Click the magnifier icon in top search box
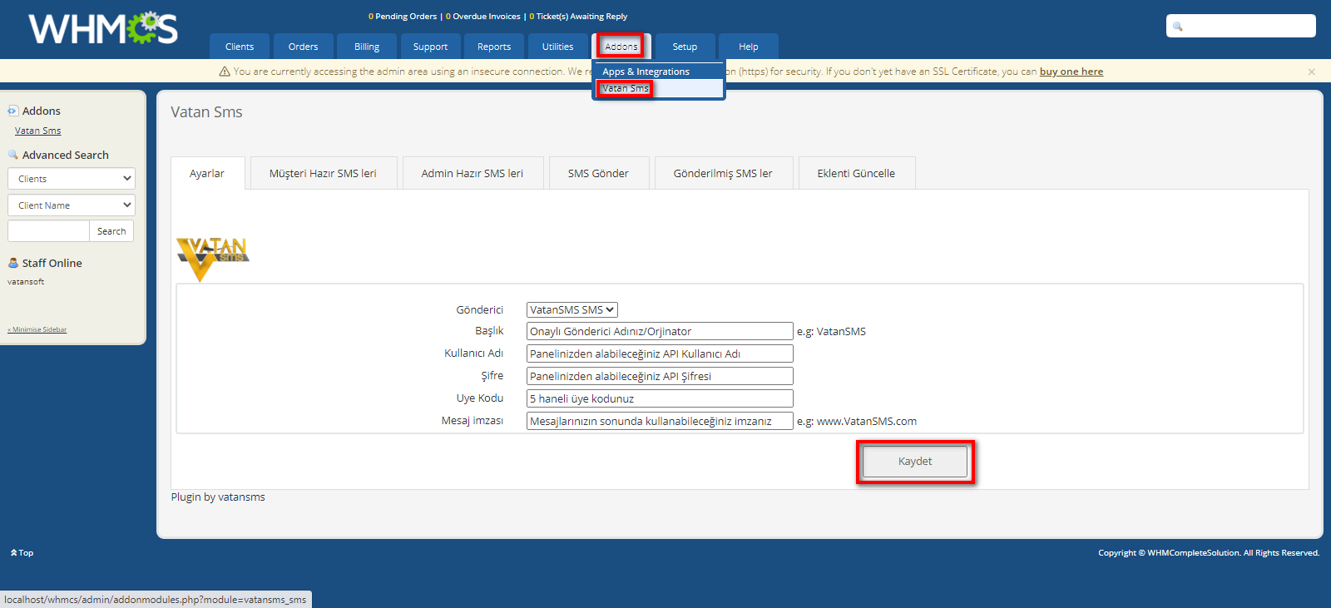This screenshot has height=608, width=1331. coord(1177,27)
